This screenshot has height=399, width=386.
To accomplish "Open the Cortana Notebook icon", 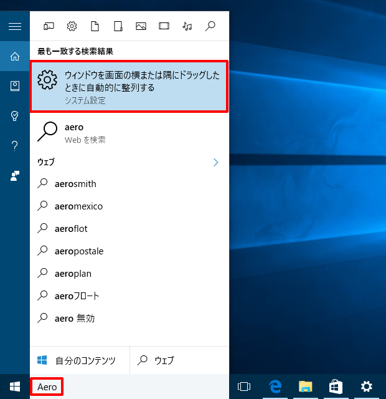I will tap(15, 86).
